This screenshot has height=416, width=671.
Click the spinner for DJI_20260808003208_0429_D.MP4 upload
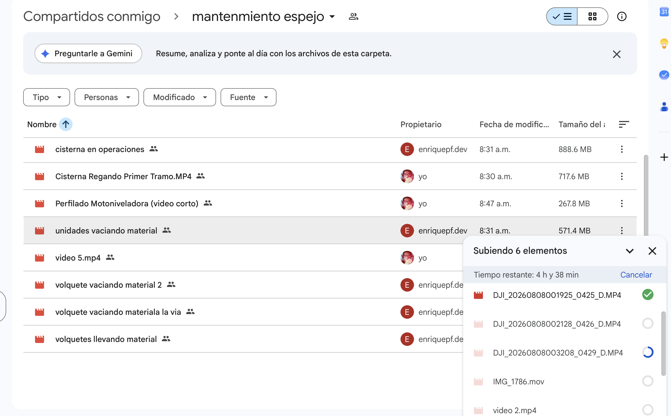point(648,352)
